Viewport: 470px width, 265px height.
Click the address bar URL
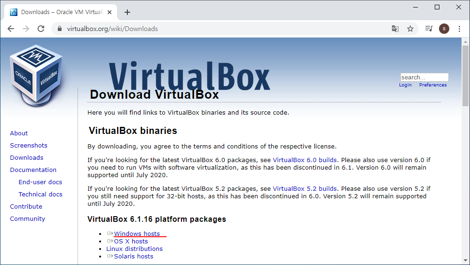(112, 29)
